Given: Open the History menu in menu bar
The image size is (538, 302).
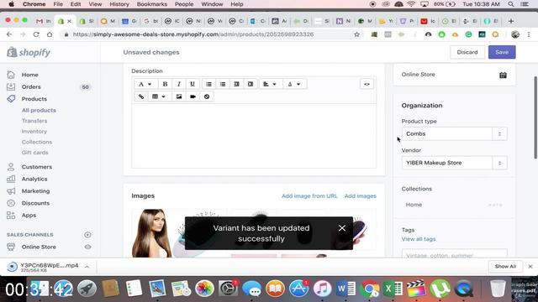Looking at the screenshot, I should 119,4.
